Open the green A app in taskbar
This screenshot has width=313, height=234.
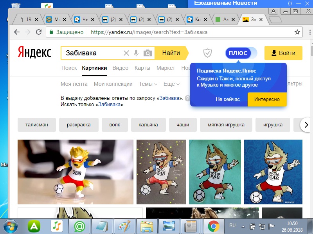click(x=34, y=227)
